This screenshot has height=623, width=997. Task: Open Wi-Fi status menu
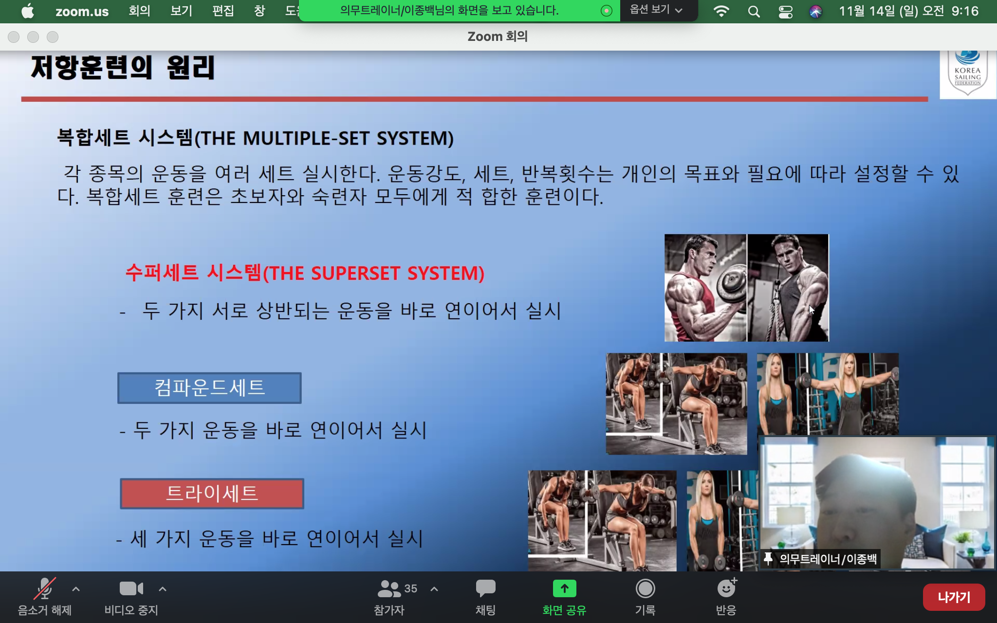click(x=721, y=11)
